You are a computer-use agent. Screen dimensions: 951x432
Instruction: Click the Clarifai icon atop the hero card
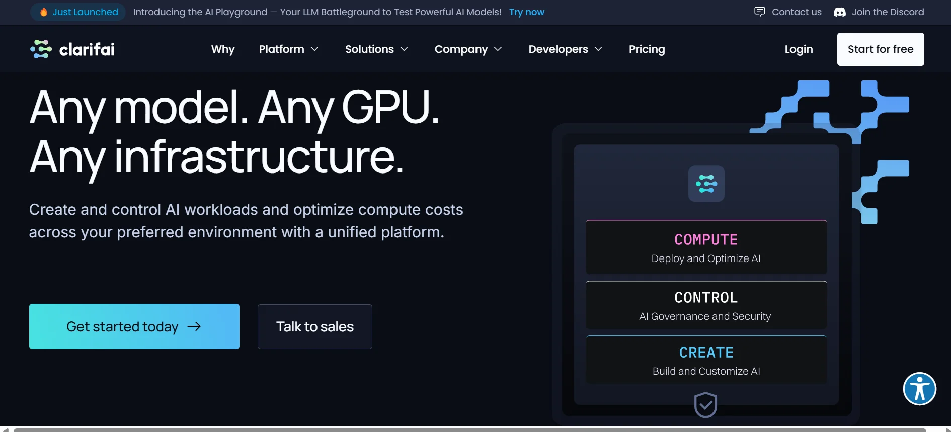(706, 184)
